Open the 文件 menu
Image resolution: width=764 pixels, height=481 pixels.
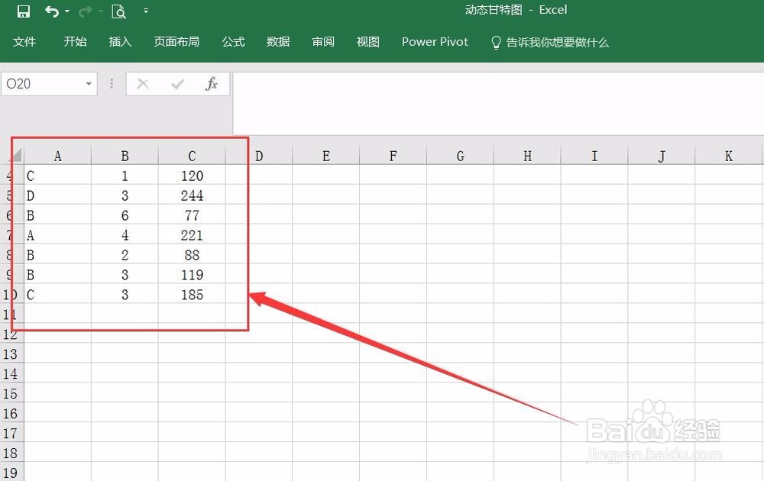[25, 42]
